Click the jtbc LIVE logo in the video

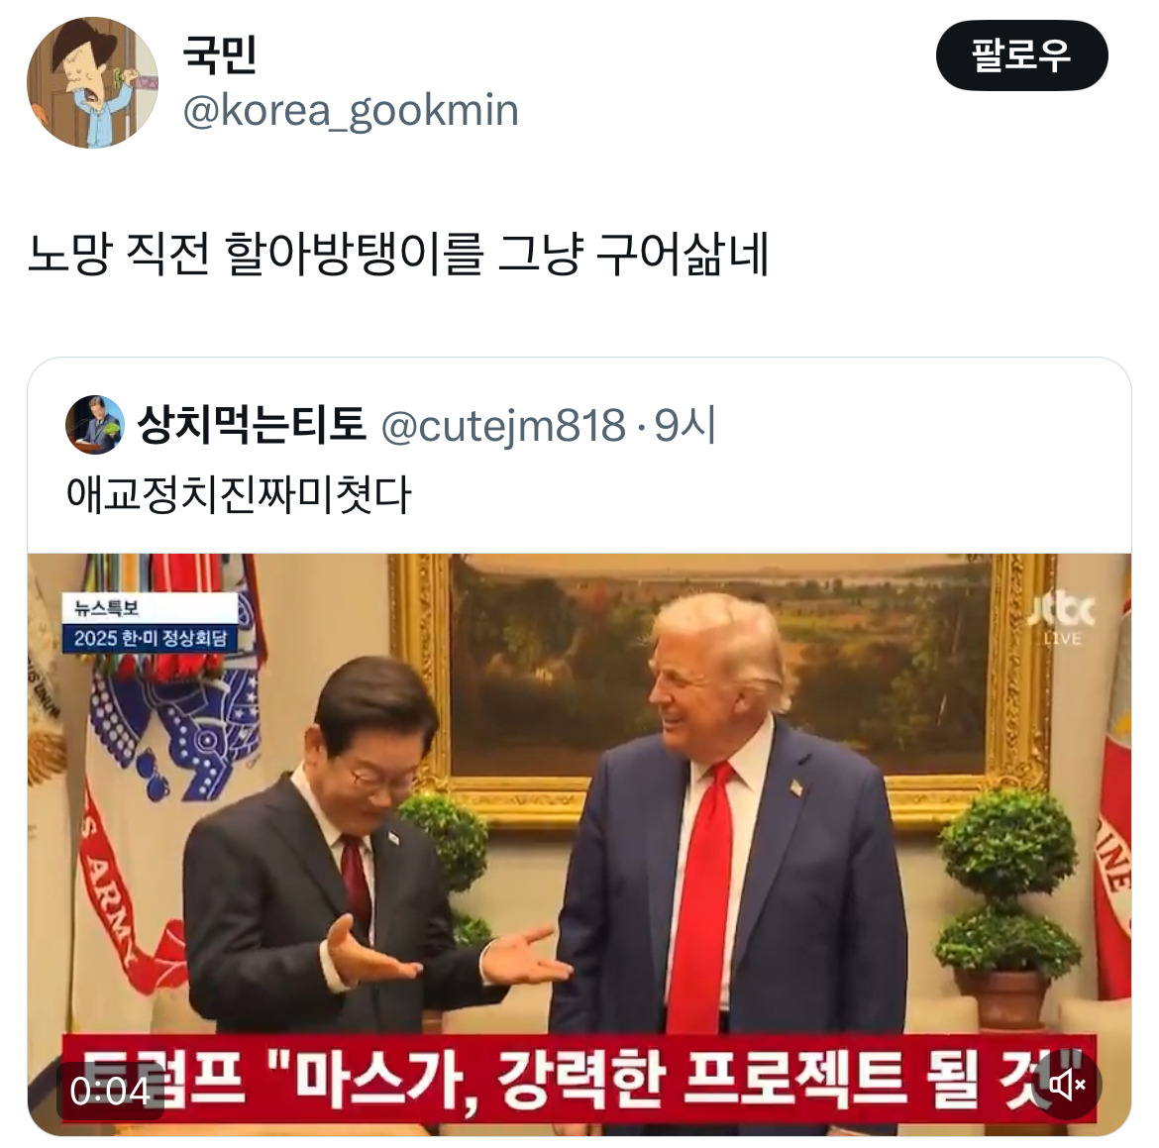tap(1063, 617)
